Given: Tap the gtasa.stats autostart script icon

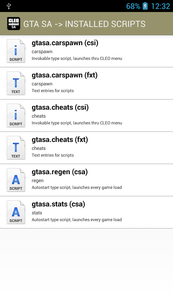Looking at the screenshot, I should pyautogui.click(x=16, y=212).
